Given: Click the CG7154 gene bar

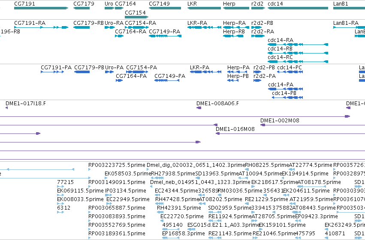Looking at the screenshot, I should pos(137,17).
